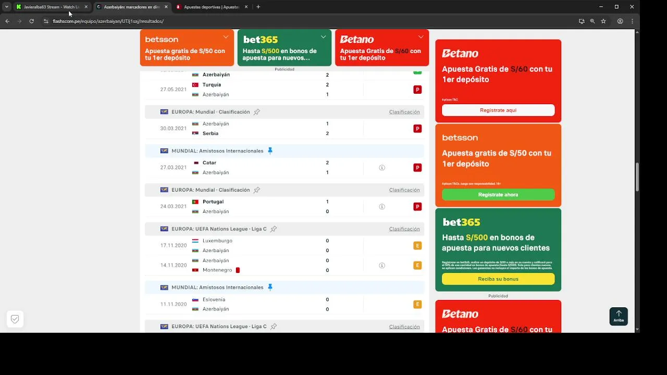Open the Chrome profile icon
The image size is (667, 375).
pos(620,21)
